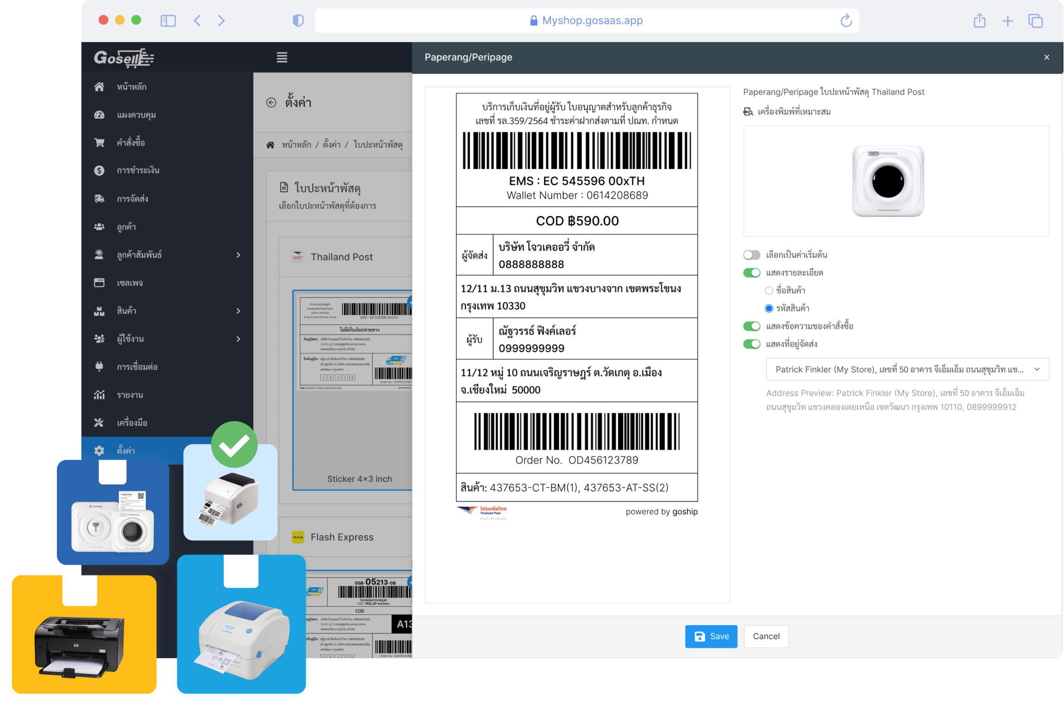Close the Paperang/Peripage panel
This screenshot has height=705, width=1064.
pos(1047,57)
